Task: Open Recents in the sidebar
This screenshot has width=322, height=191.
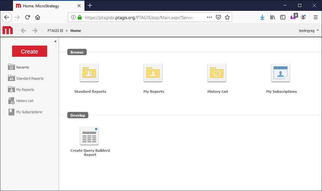Action: (18, 67)
